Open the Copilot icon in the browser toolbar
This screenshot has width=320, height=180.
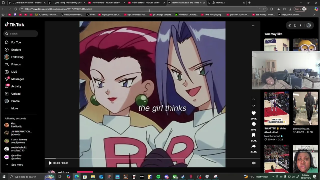coord(316,9)
